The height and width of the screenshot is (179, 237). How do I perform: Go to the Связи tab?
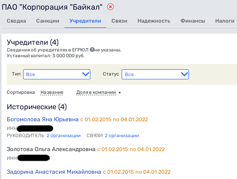tap(119, 21)
